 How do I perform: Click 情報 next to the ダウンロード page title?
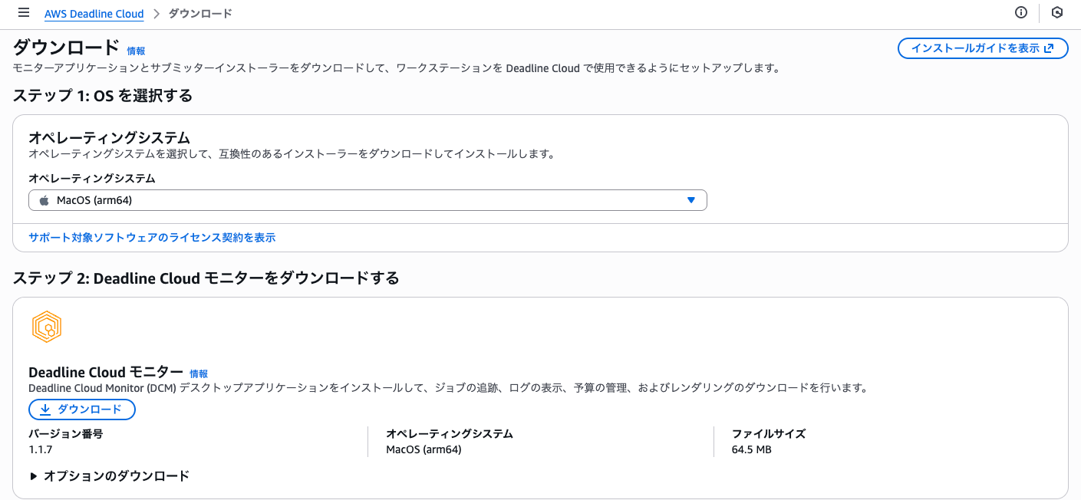click(x=136, y=51)
